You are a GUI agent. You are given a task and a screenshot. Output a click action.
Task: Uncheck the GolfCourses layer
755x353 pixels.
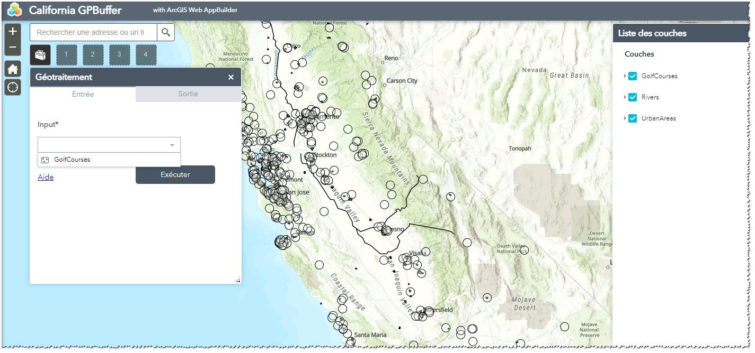click(x=632, y=76)
